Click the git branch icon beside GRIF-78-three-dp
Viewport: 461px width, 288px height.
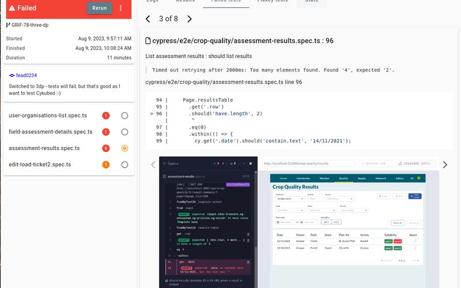[x=8, y=25]
